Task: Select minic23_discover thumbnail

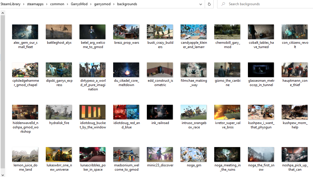Action: tap(160, 155)
